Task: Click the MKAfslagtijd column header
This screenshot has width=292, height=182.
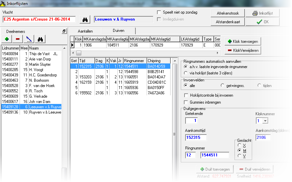Action: pos(165,39)
